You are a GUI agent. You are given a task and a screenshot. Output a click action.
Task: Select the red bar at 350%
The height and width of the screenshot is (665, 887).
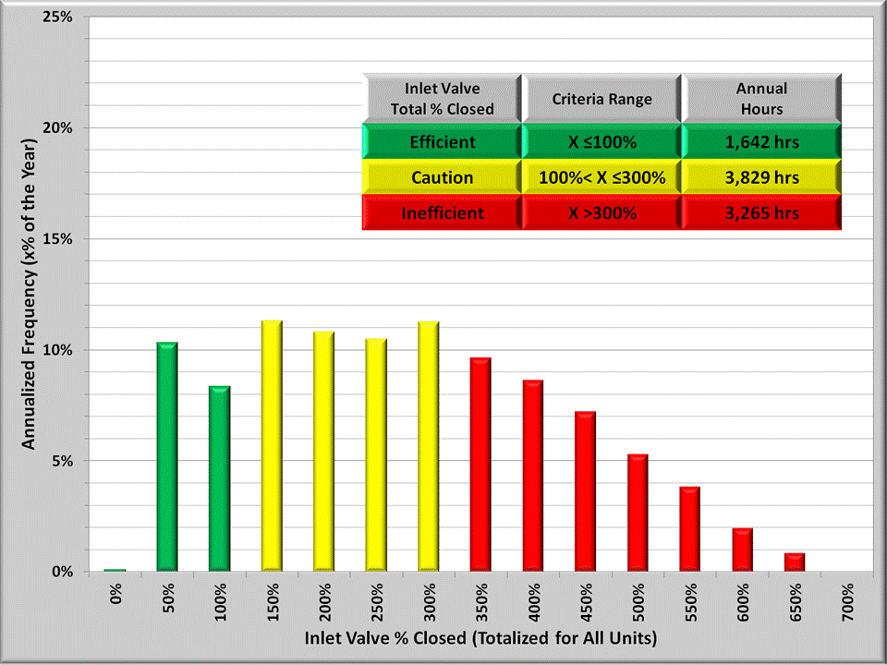coord(480,465)
